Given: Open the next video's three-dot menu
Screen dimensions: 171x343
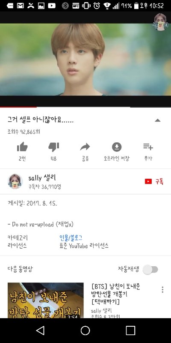Looking at the screenshot, I should point(162,289).
